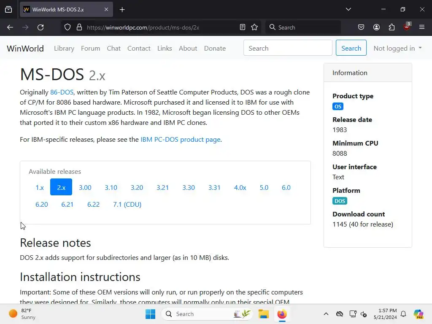Open the weather widget showing 82°F
Screen dimensions: 432x324
[22, 314]
